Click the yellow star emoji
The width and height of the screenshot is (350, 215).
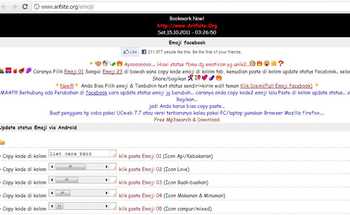274,64
